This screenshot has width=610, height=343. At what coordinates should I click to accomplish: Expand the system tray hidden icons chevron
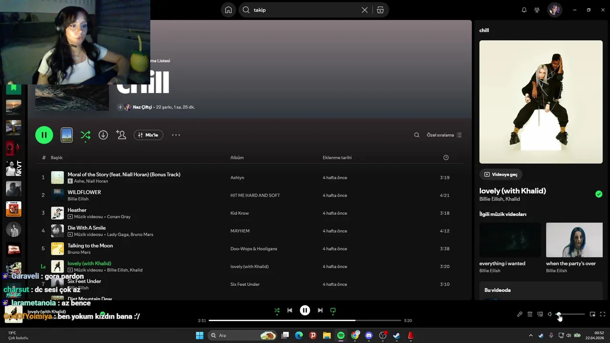pyautogui.click(x=530, y=335)
